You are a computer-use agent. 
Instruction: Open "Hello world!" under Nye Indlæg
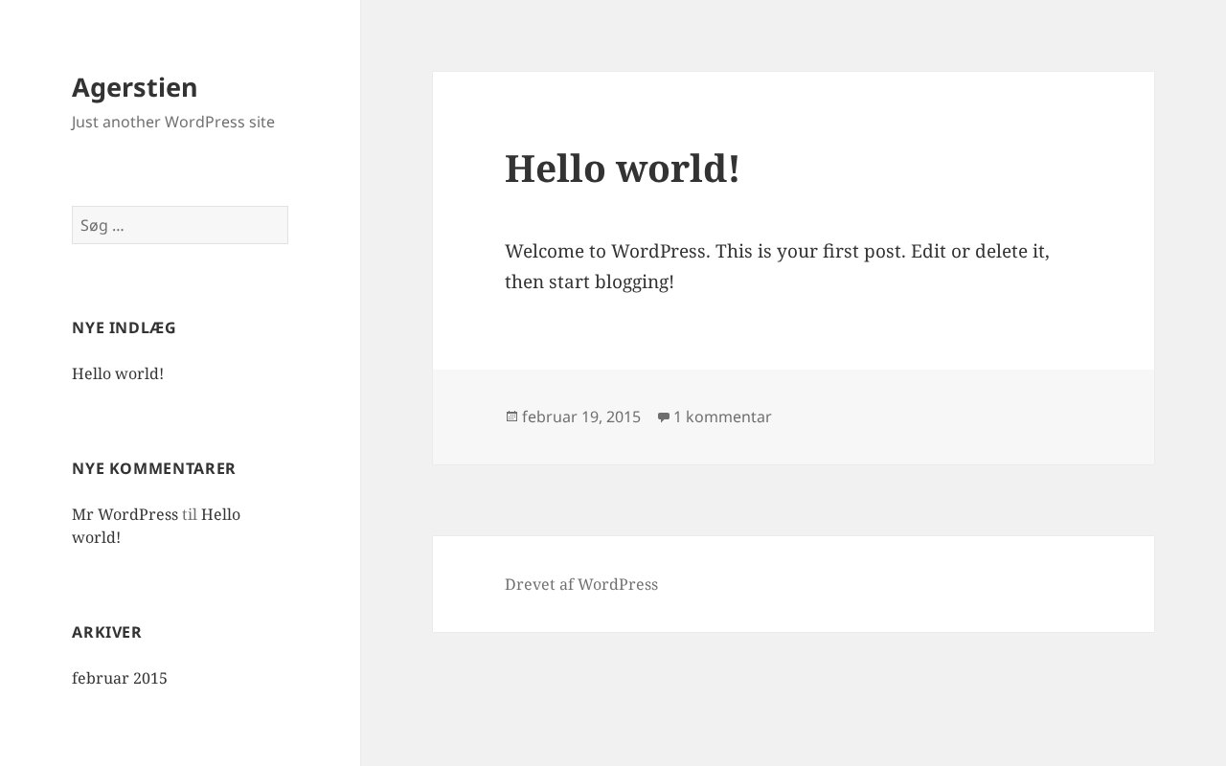(x=118, y=373)
